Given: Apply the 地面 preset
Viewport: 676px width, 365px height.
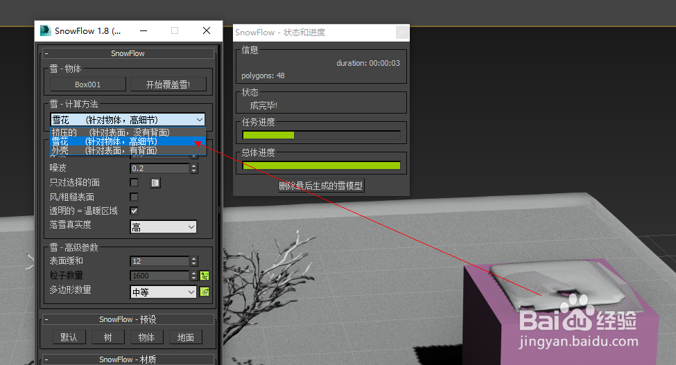Looking at the screenshot, I should click(185, 337).
